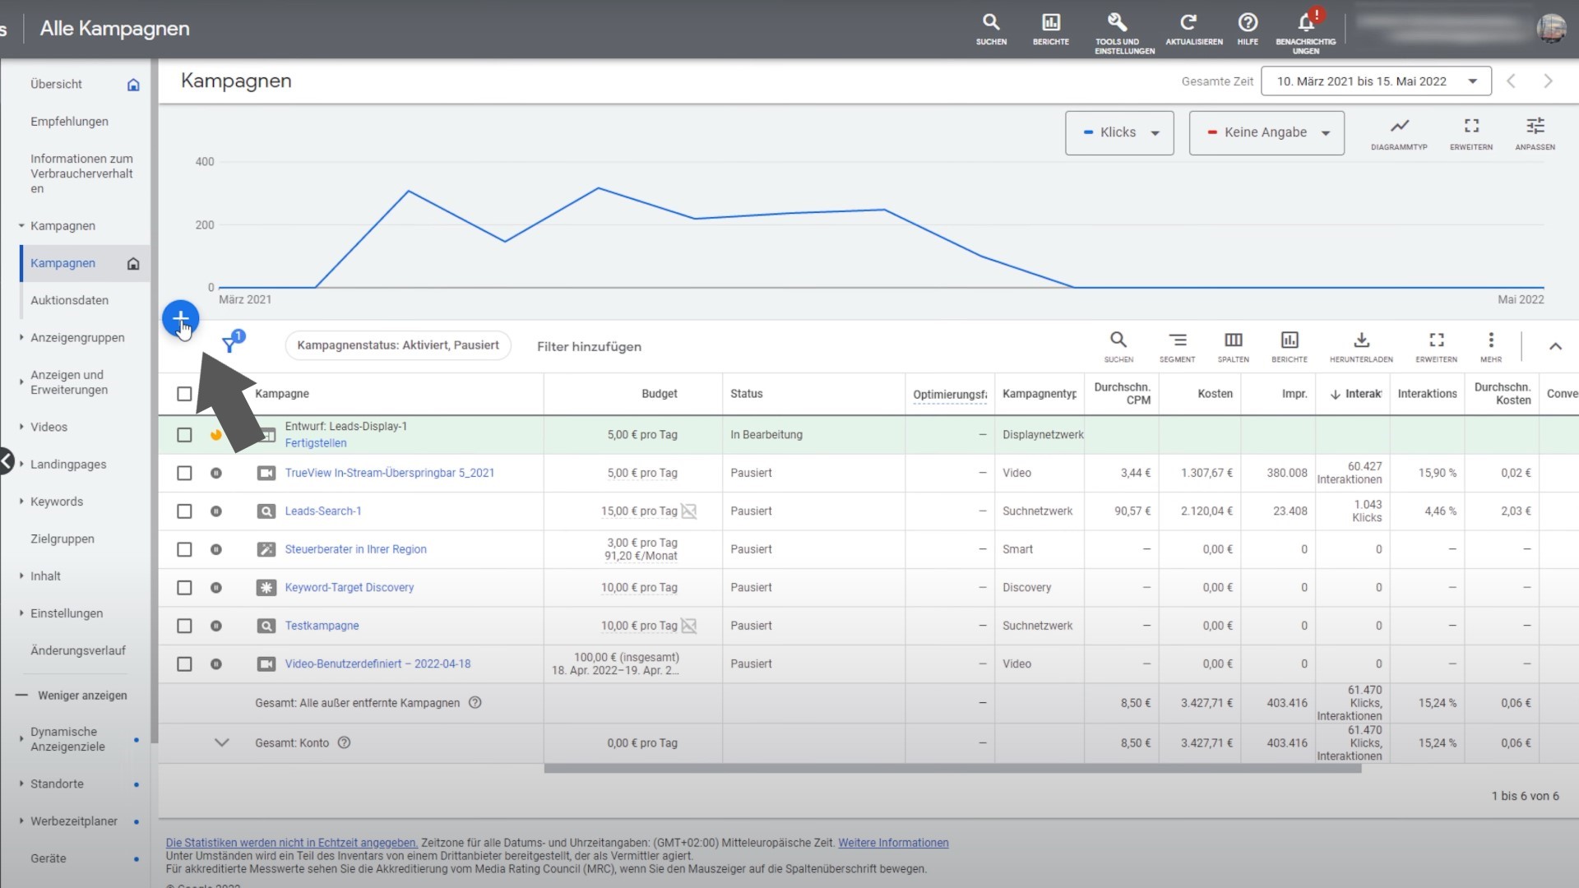This screenshot has width=1579, height=888.
Task: Click help icon next to Gesamt: Konto
Action: [345, 742]
